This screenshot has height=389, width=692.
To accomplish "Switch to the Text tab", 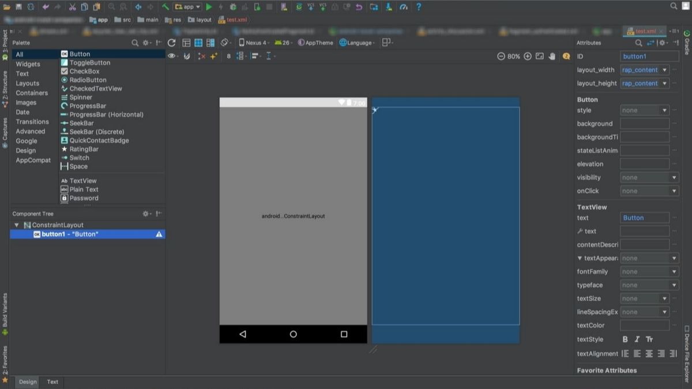I will coord(52,382).
